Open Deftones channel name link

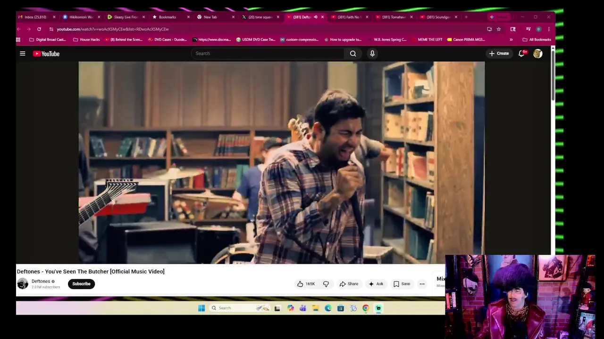41,281
